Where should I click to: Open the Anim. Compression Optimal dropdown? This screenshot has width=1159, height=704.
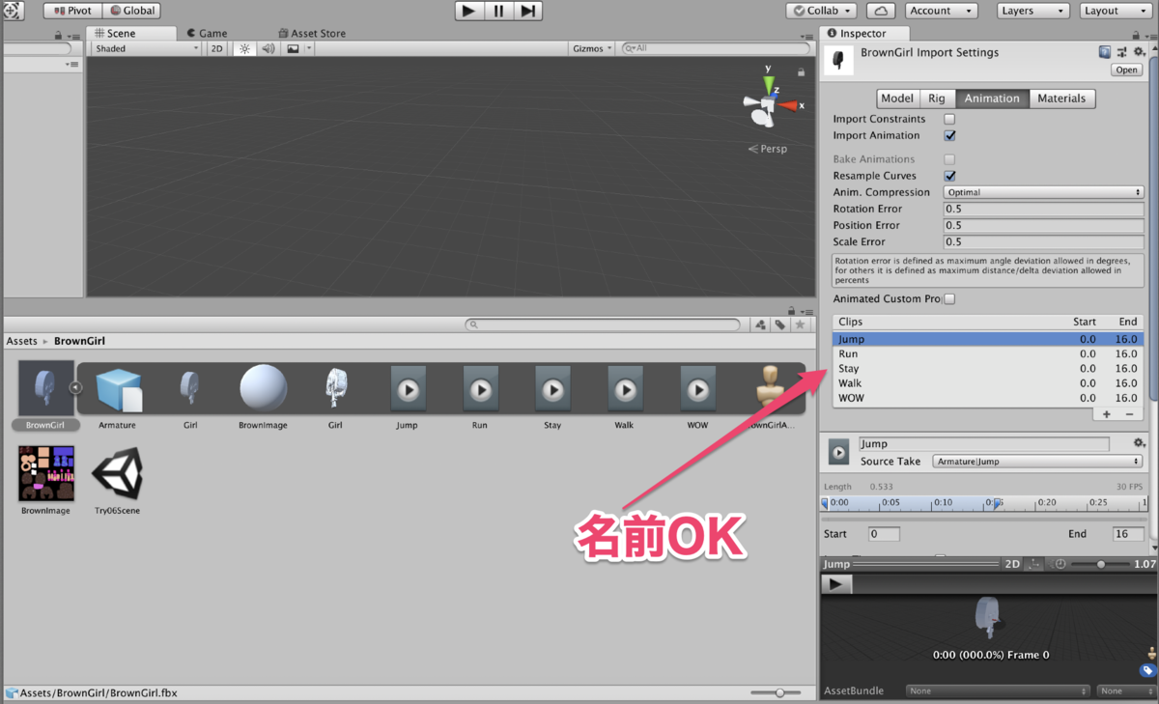point(1043,192)
